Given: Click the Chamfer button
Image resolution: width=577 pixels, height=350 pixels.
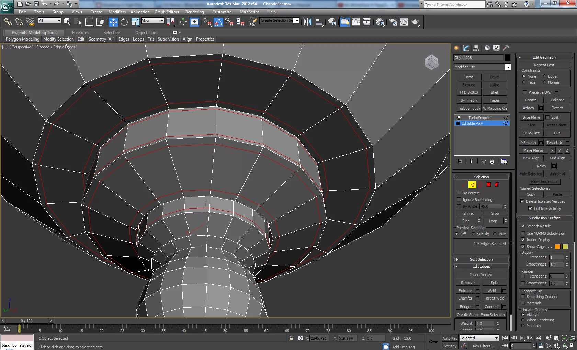Looking at the screenshot, I should click(465, 298).
